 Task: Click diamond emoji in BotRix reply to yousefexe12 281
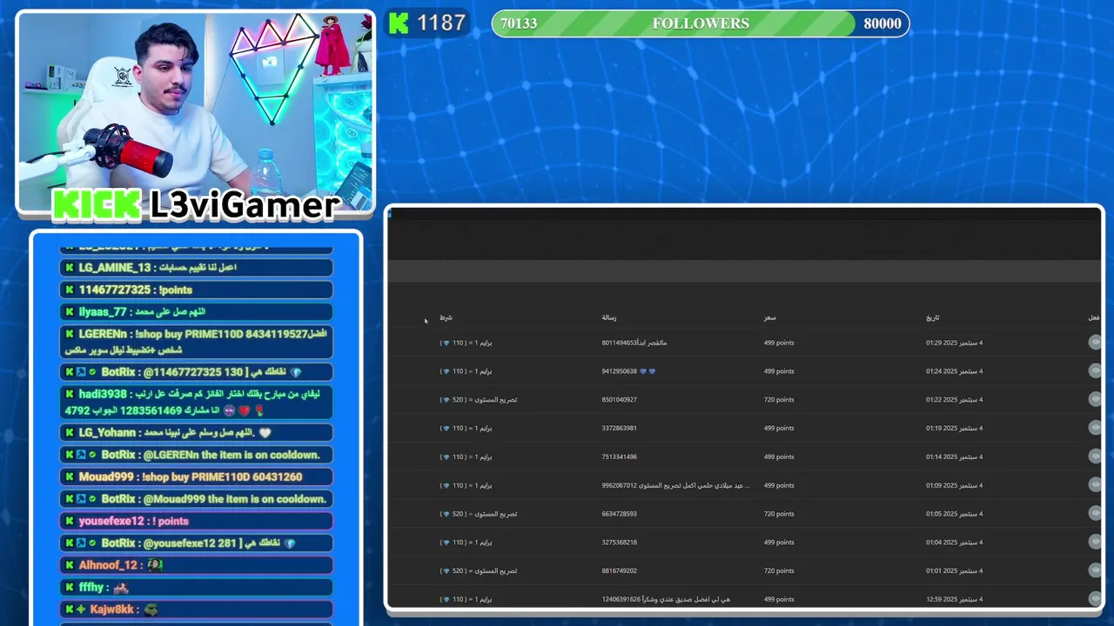(290, 543)
